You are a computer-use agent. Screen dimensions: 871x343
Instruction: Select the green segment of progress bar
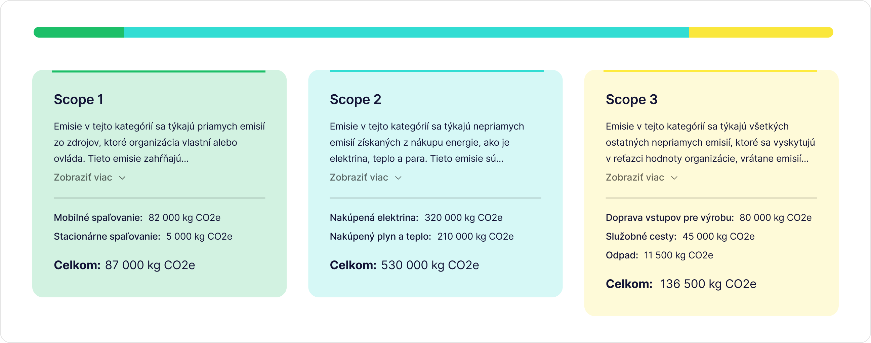click(79, 32)
